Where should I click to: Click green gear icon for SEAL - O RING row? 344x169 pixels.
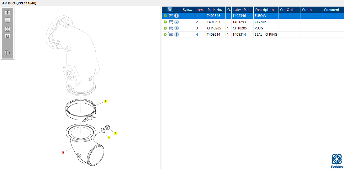[x=165, y=34]
